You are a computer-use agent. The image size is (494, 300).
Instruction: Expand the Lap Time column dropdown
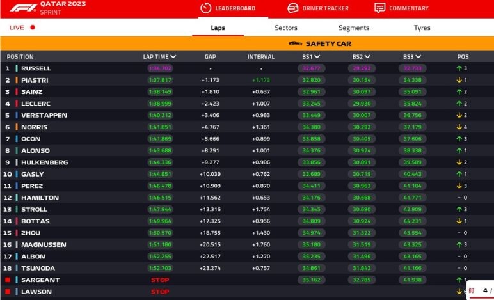point(173,57)
